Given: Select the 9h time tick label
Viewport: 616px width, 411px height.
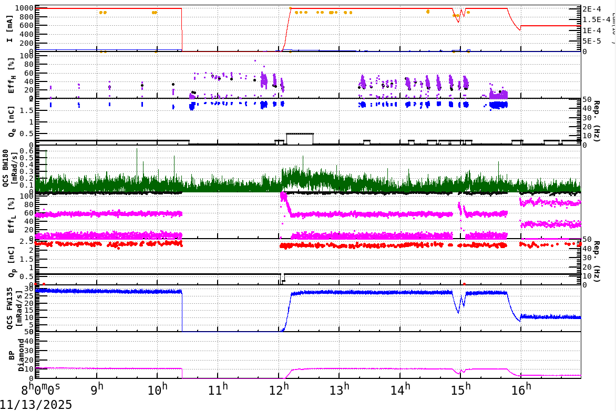Looking at the screenshot, I should click(x=97, y=391).
